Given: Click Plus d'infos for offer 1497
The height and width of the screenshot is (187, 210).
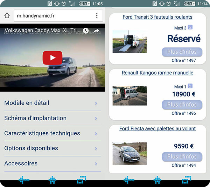Looking at the screenshot, I should pos(182,52).
